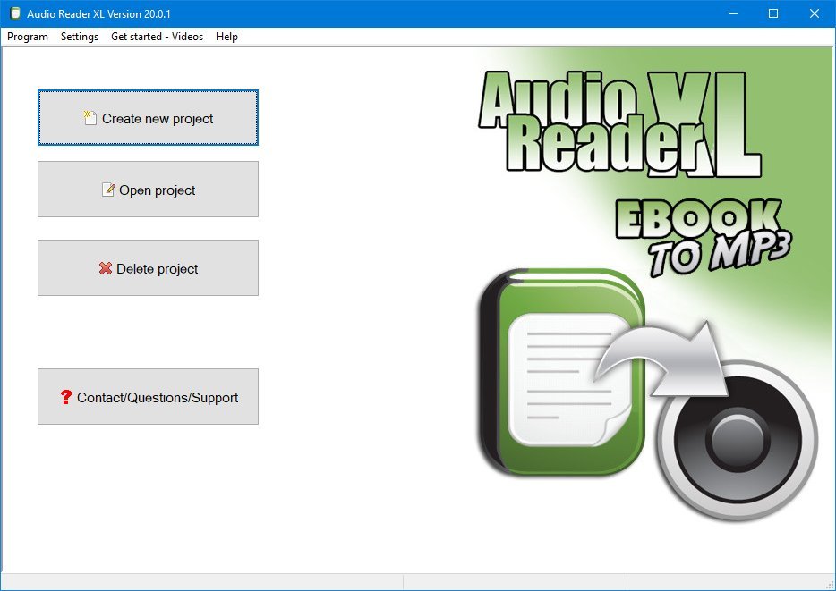Click the red X icon on Delete project

[106, 268]
